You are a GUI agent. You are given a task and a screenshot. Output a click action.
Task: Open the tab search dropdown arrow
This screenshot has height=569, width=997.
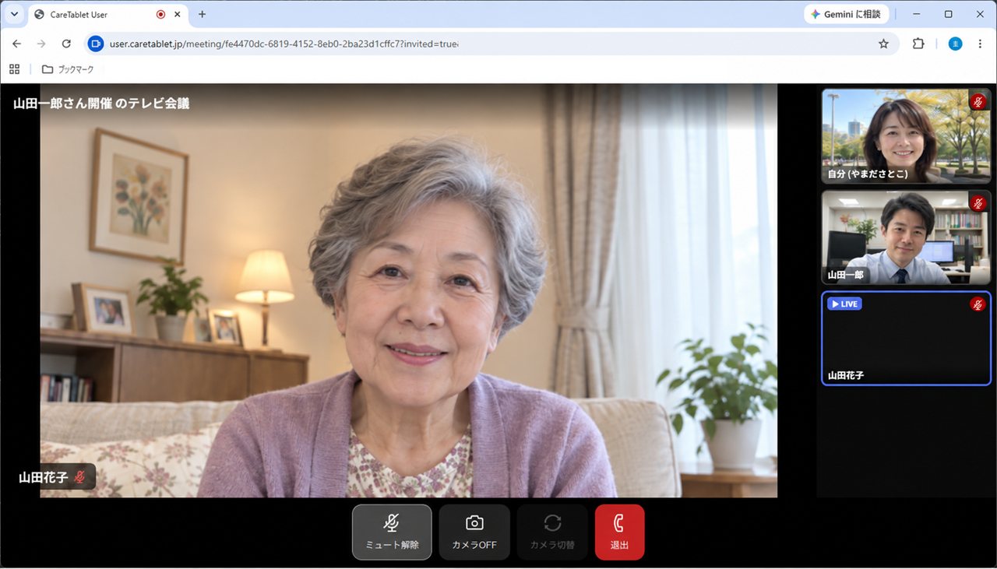14,14
